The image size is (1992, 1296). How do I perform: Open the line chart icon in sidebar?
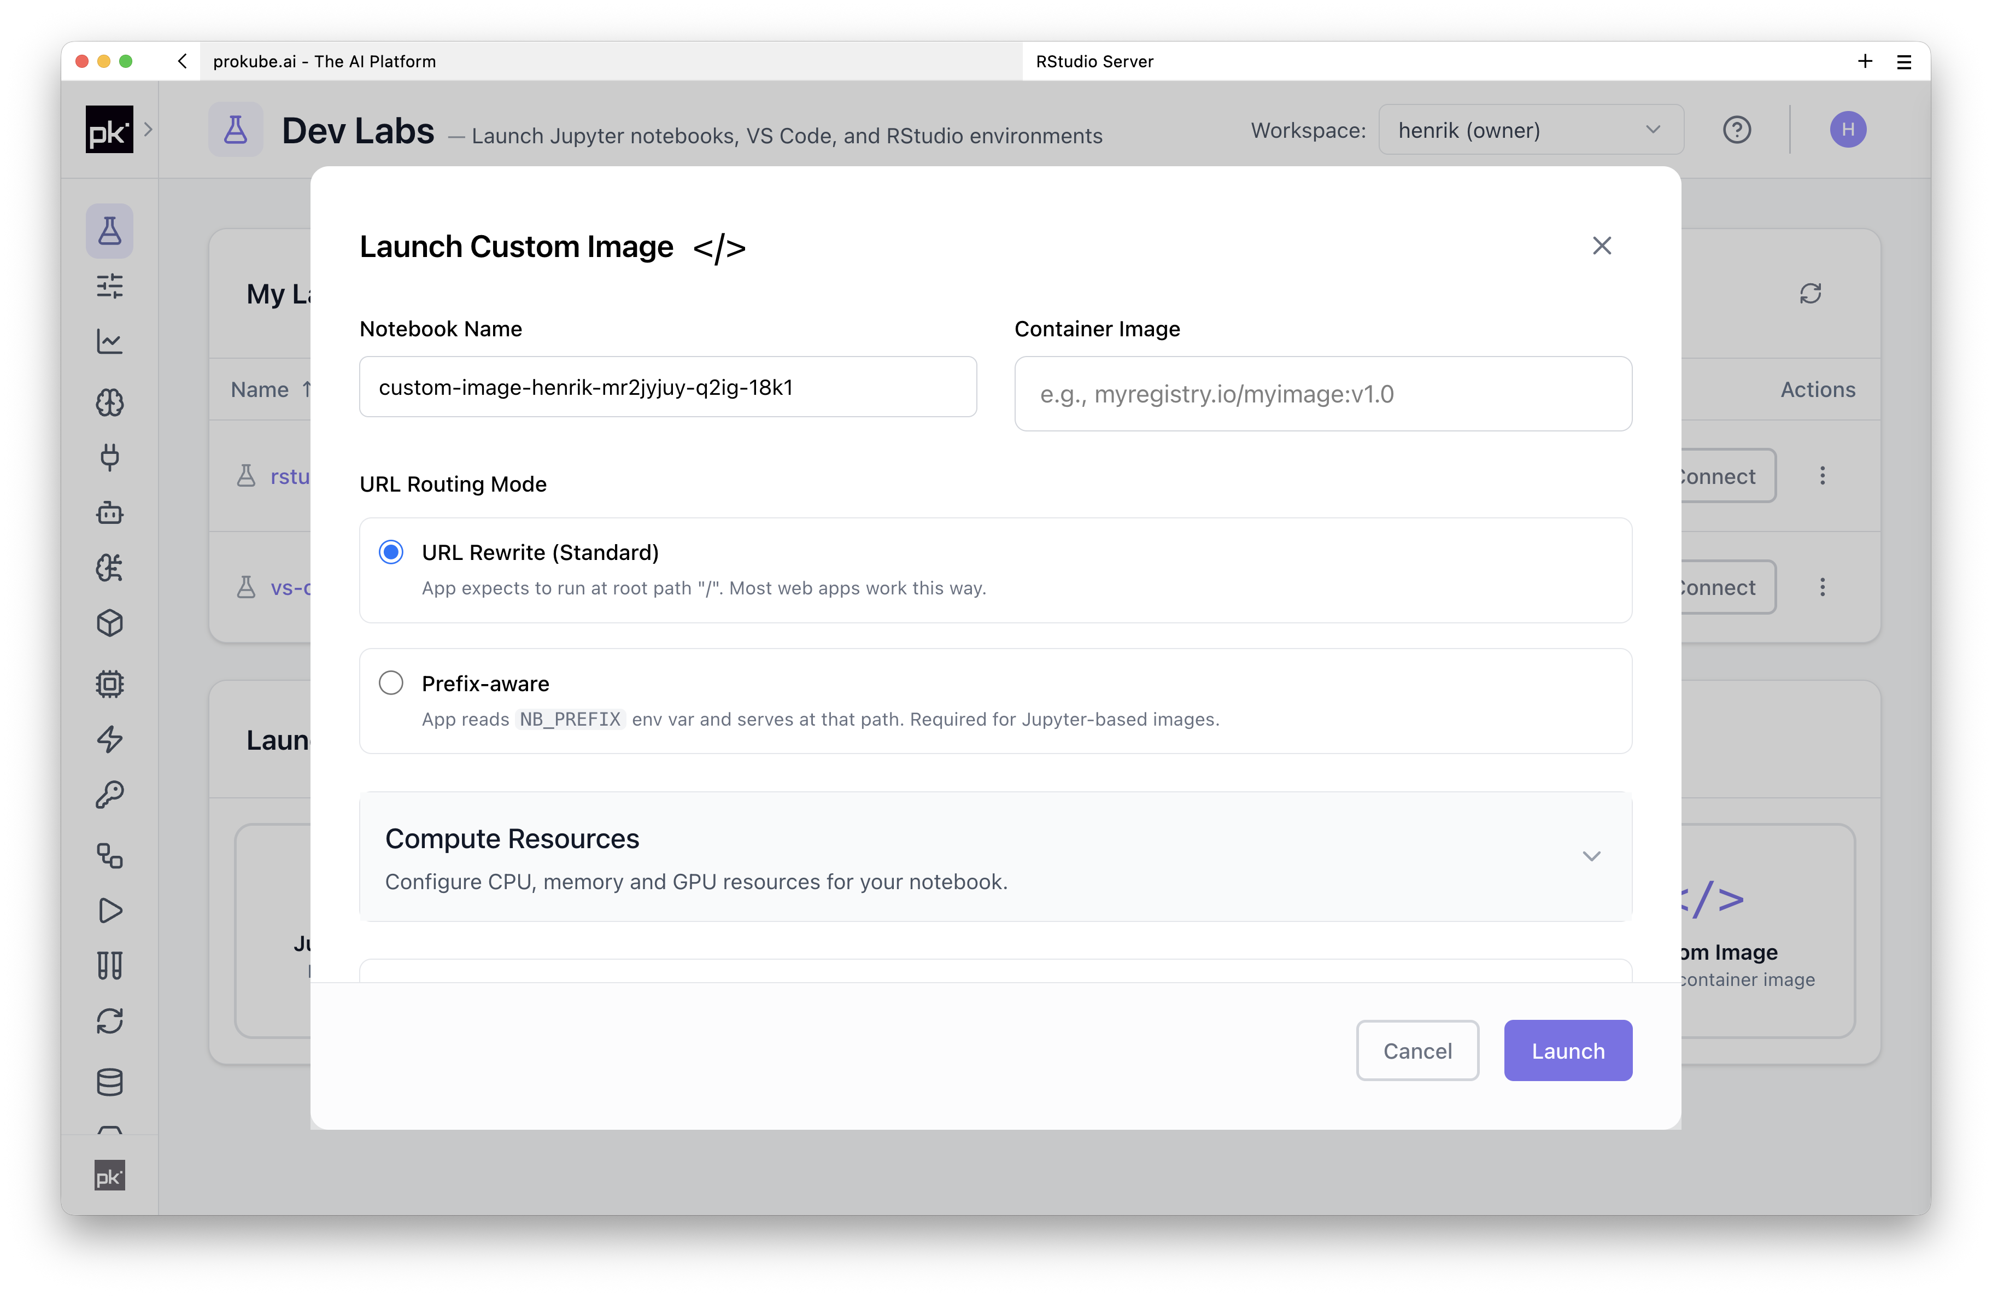[x=110, y=342]
